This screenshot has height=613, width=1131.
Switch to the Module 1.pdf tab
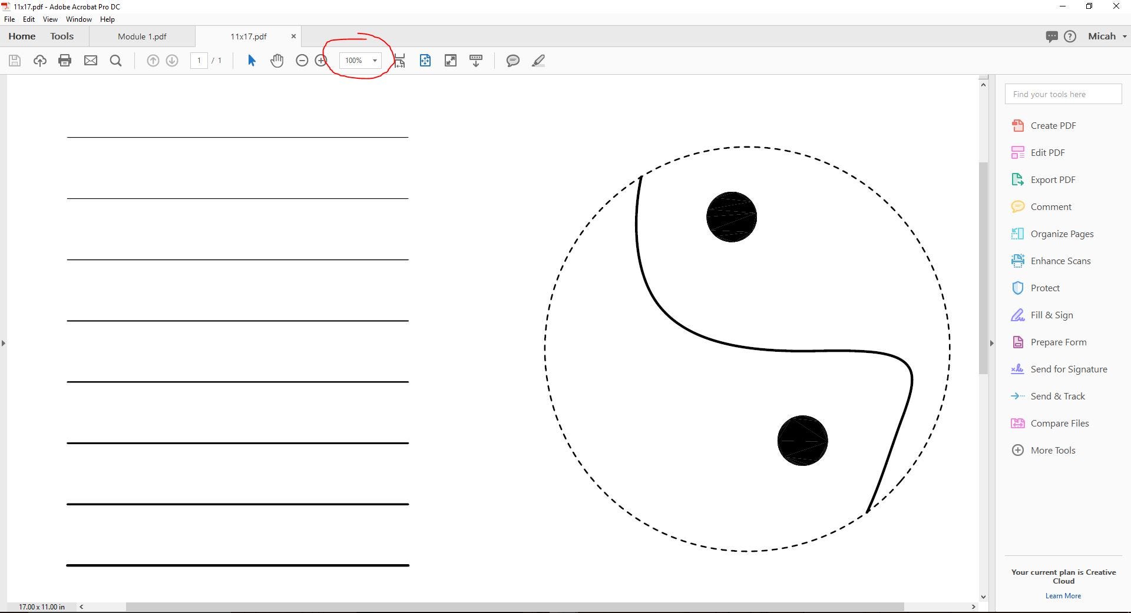click(x=142, y=36)
